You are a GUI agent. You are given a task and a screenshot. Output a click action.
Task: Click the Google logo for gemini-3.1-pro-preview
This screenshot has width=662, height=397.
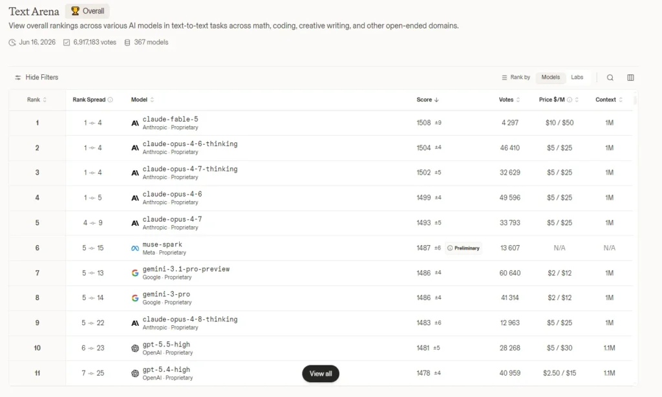click(x=135, y=273)
